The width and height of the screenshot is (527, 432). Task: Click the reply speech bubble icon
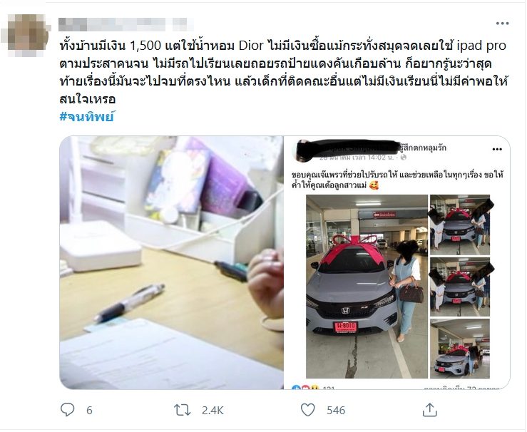[68, 410]
